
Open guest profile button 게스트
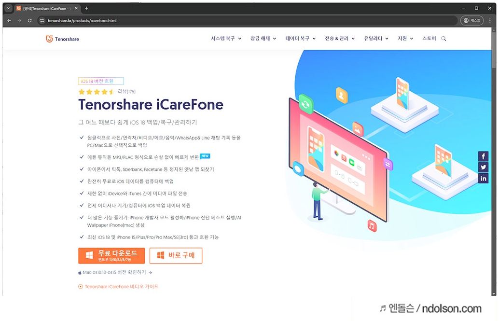[x=471, y=20]
